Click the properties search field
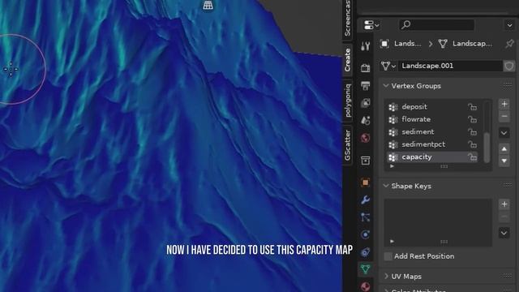The height and width of the screenshot is (292, 519). click(x=436, y=25)
